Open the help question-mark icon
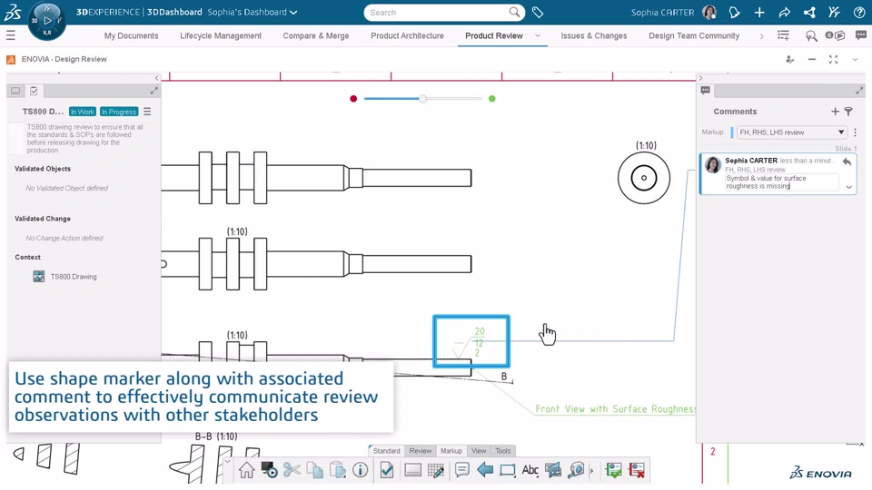 858,12
